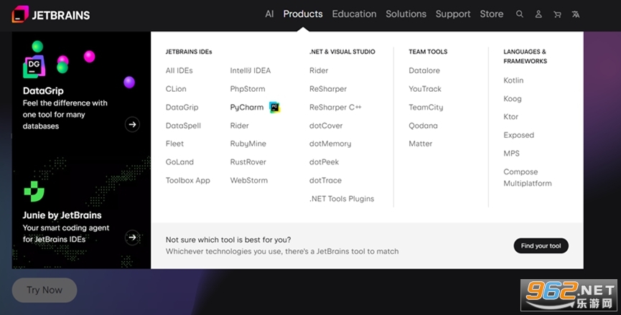Open the Compose Multiplatform link
The height and width of the screenshot is (315, 621).
click(527, 178)
